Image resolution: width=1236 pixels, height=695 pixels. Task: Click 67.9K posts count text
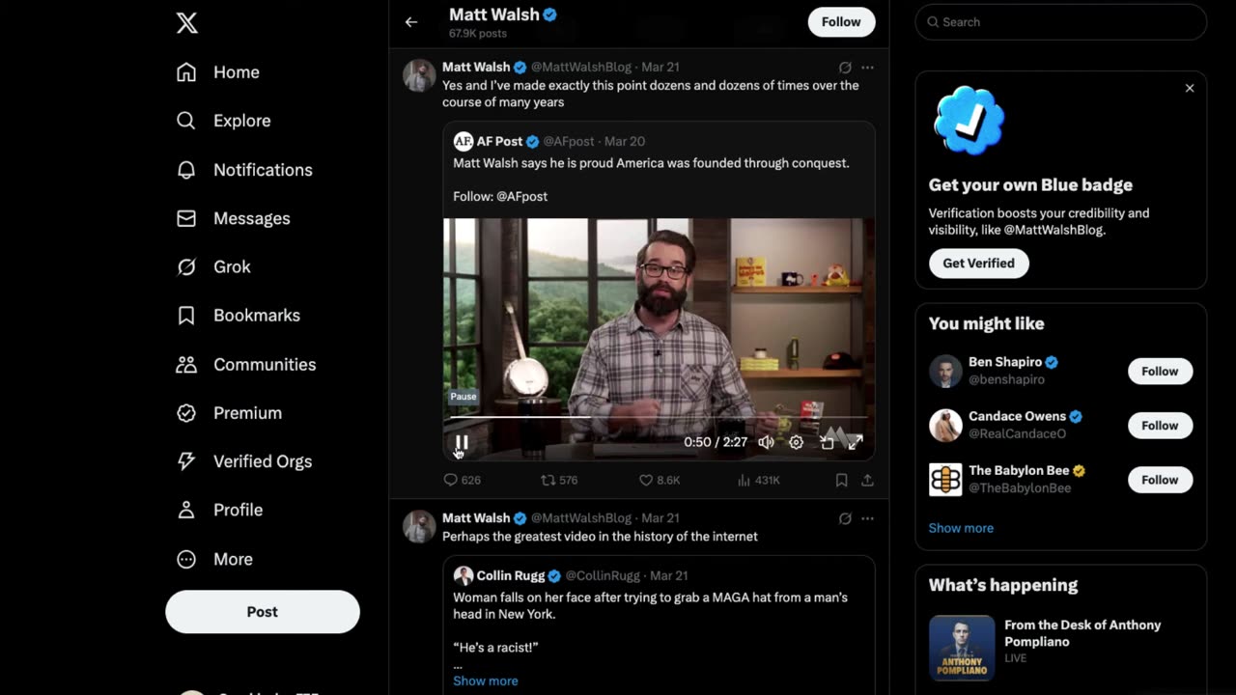[478, 33]
